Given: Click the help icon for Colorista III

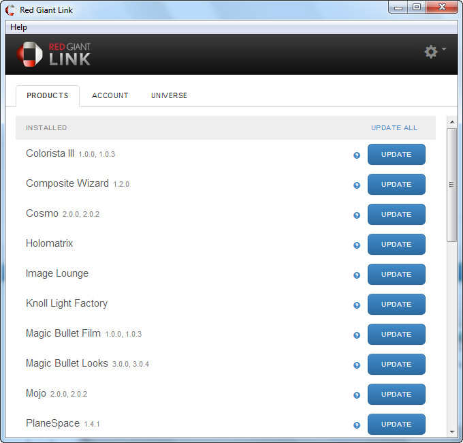Looking at the screenshot, I should (357, 155).
